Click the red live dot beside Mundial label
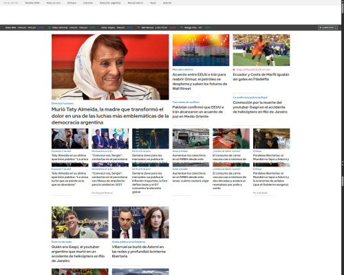The height and width of the screenshot is (275, 344). [x=234, y=69]
